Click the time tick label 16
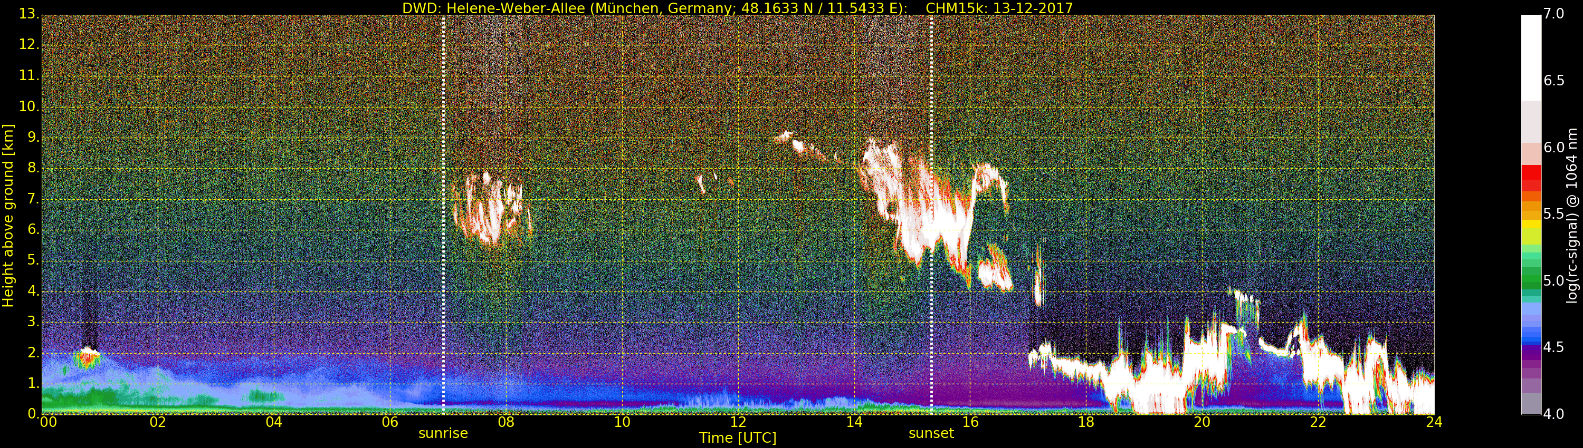The width and height of the screenshot is (1583, 448). tap(970, 422)
